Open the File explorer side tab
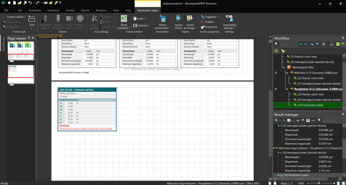 [3, 43]
